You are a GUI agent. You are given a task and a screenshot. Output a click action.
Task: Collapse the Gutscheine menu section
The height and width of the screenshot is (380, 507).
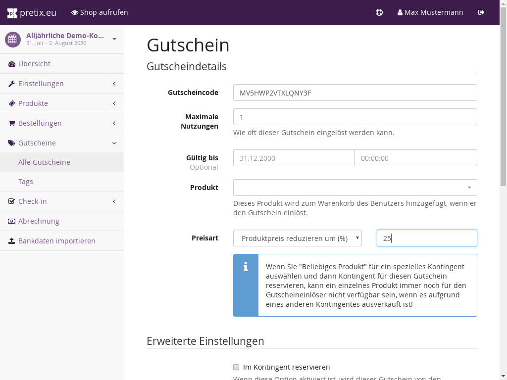[x=114, y=143]
